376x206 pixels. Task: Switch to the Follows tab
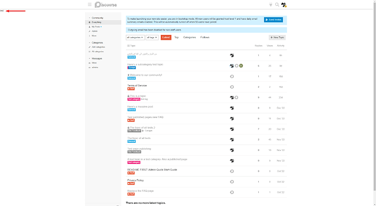click(x=205, y=38)
